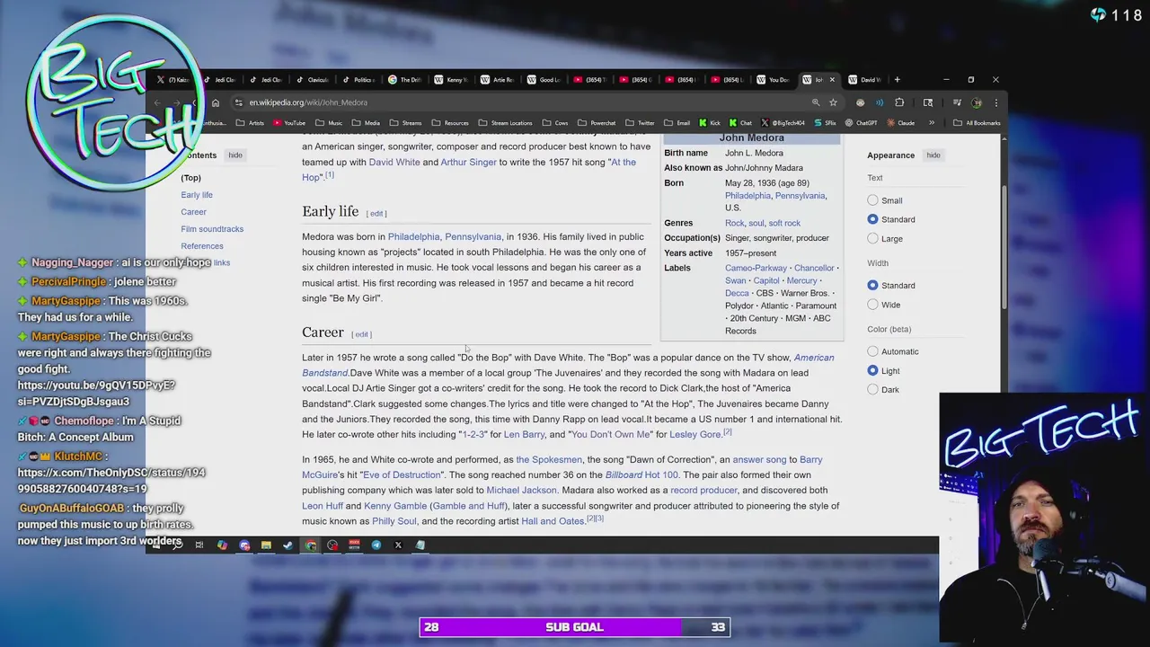This screenshot has height=647, width=1150.
Task: Edit the Early life section
Action: [x=376, y=214]
